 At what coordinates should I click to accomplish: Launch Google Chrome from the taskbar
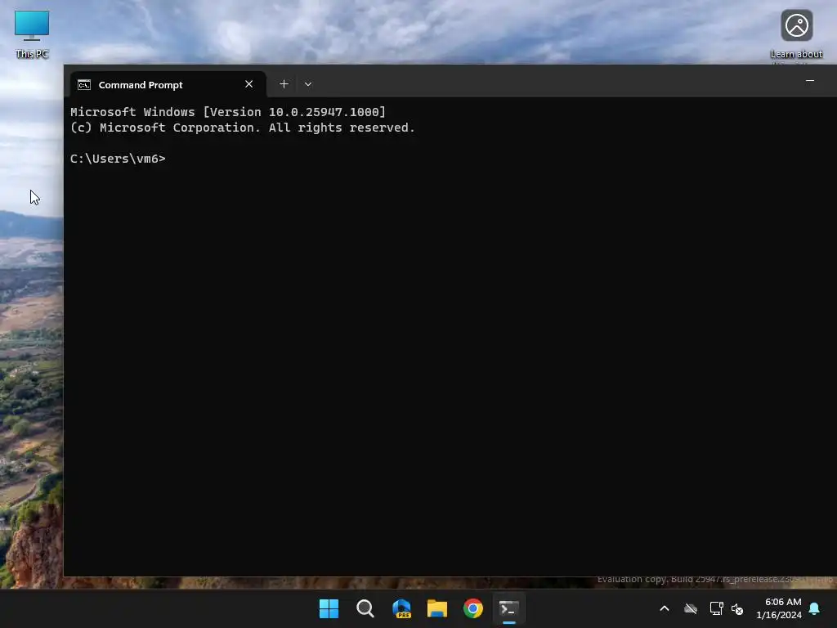click(x=473, y=608)
